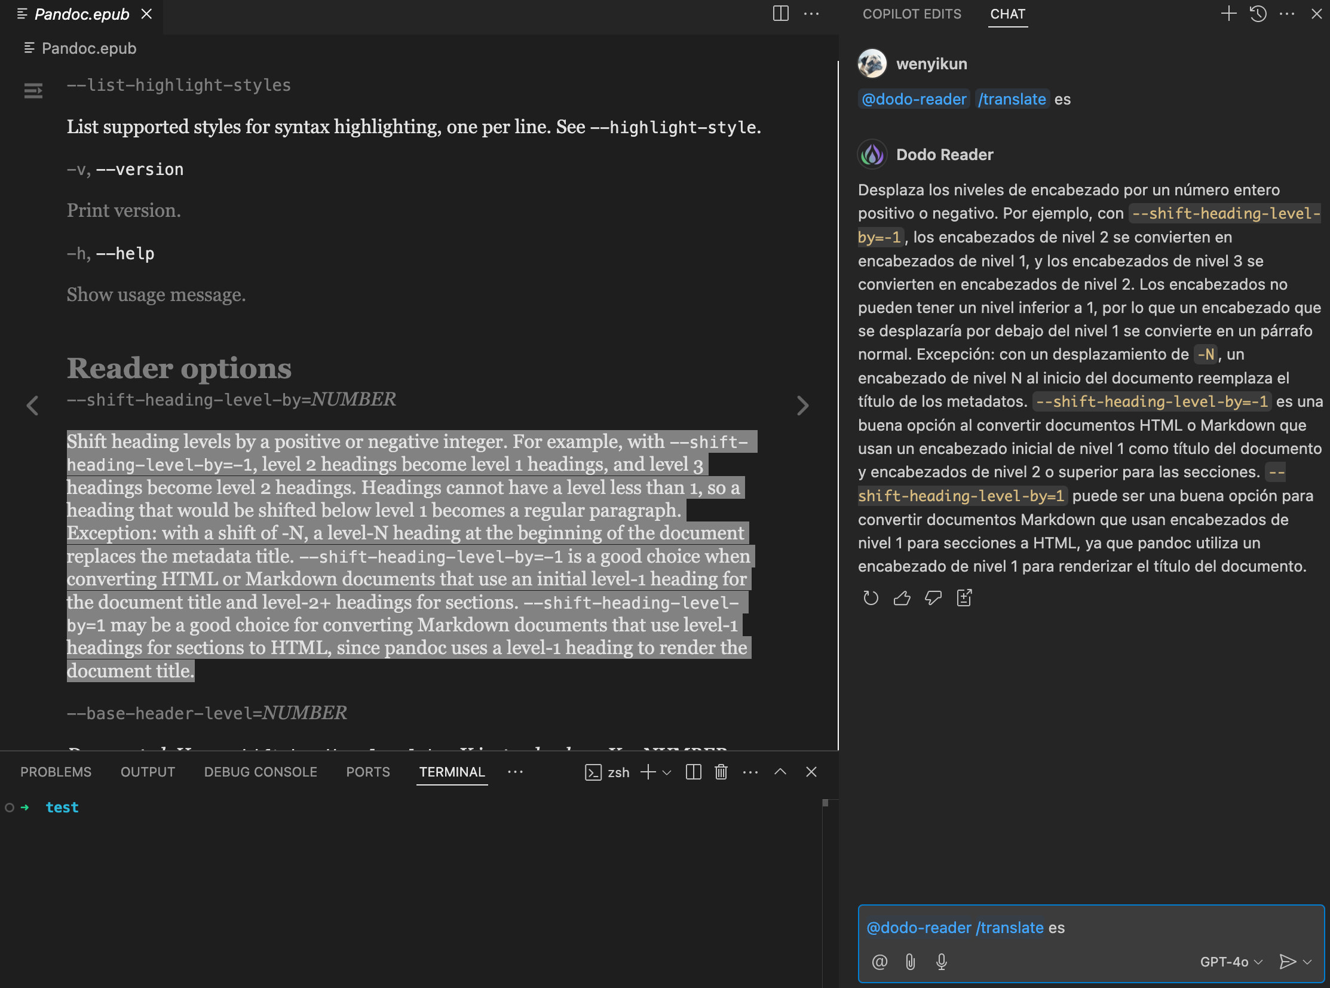Open the attach context @ icon
This screenshot has height=988, width=1330.
879,962
